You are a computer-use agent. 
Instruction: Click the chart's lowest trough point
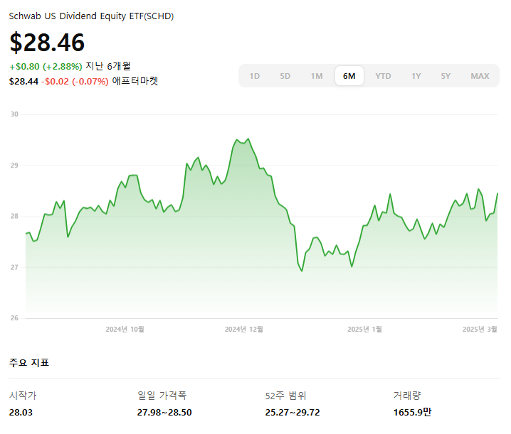(302, 271)
